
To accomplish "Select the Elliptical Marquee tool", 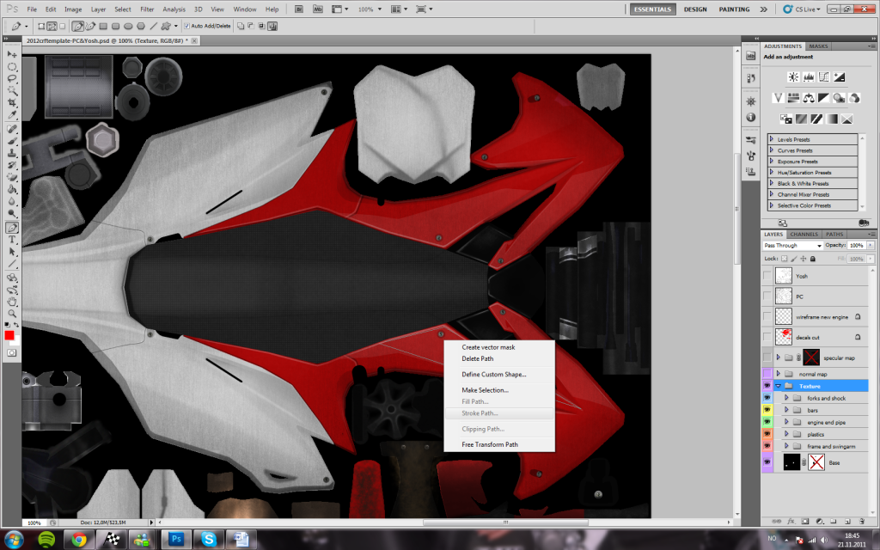I will click(x=12, y=67).
